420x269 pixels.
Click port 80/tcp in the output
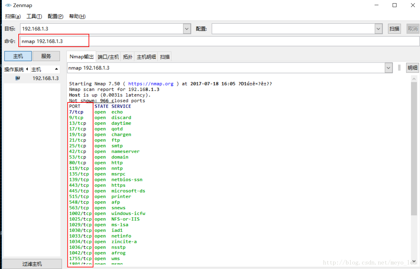click(x=78, y=163)
